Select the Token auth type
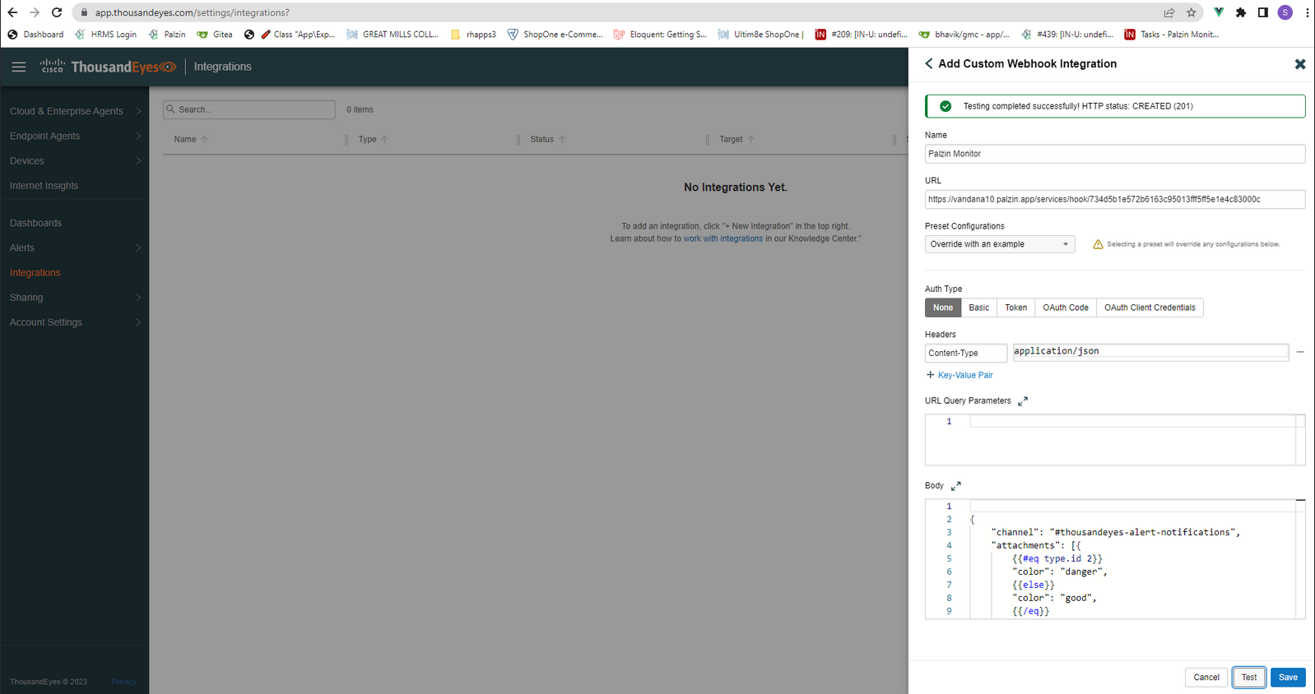The height and width of the screenshot is (694, 1315). 1015,308
